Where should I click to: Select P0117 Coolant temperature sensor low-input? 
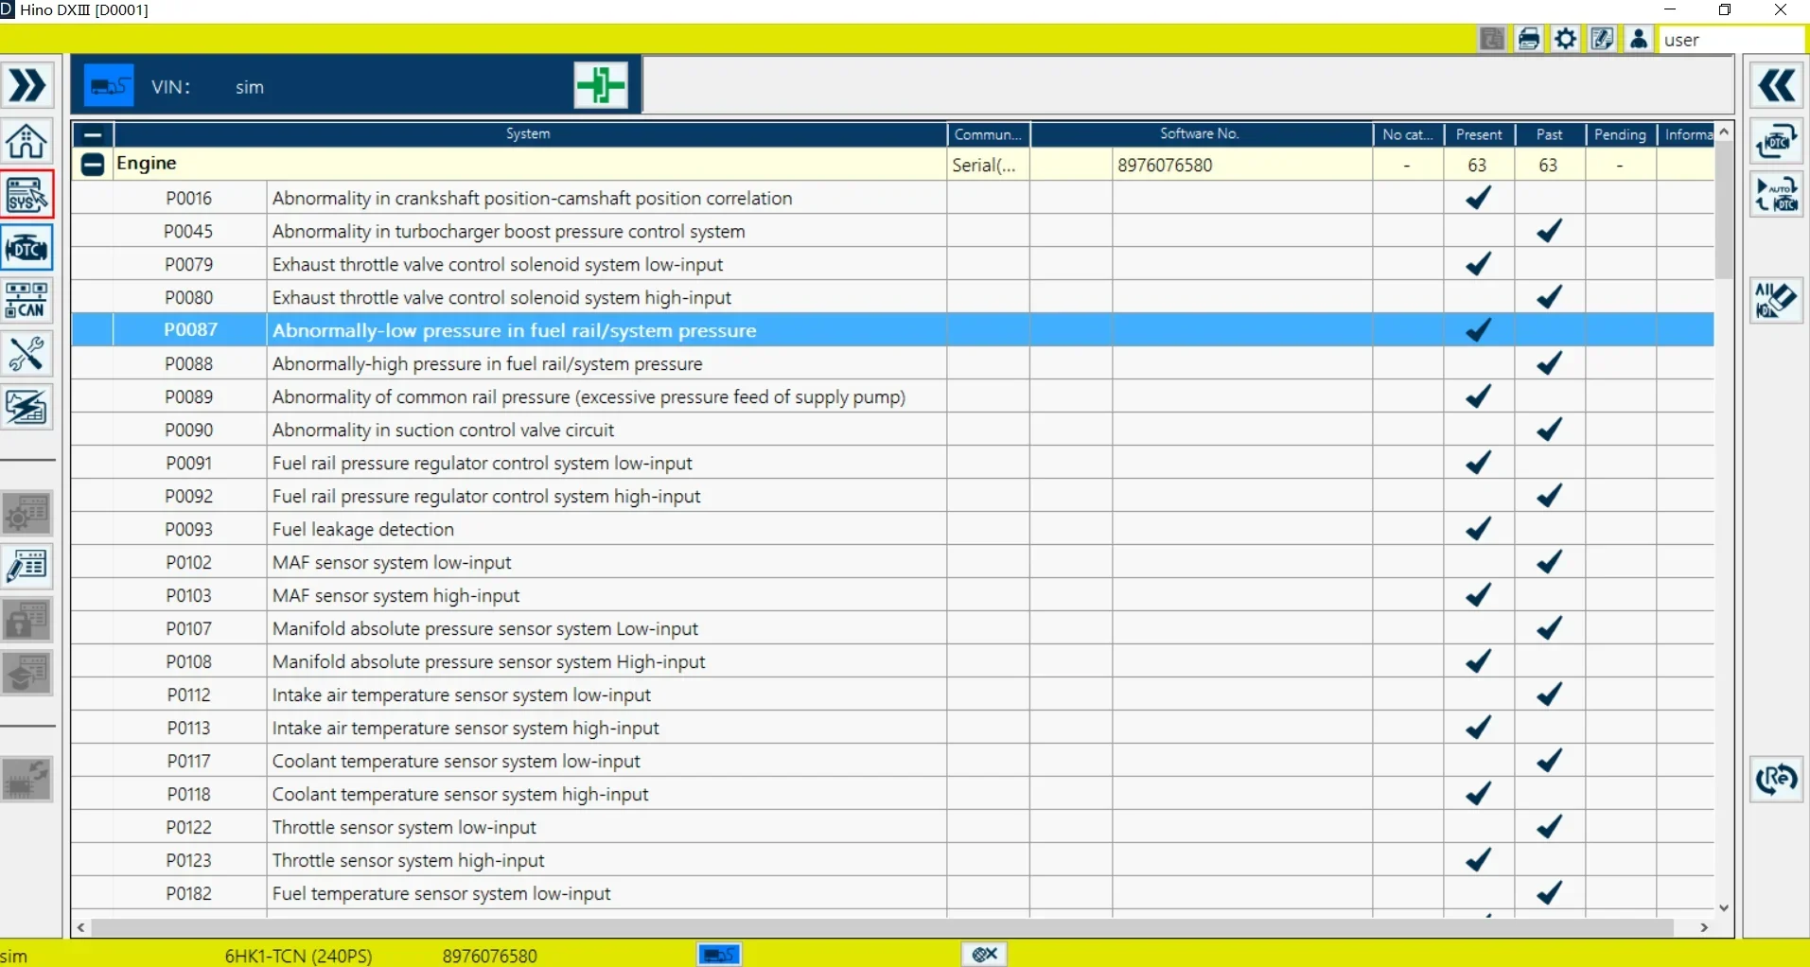click(x=893, y=761)
